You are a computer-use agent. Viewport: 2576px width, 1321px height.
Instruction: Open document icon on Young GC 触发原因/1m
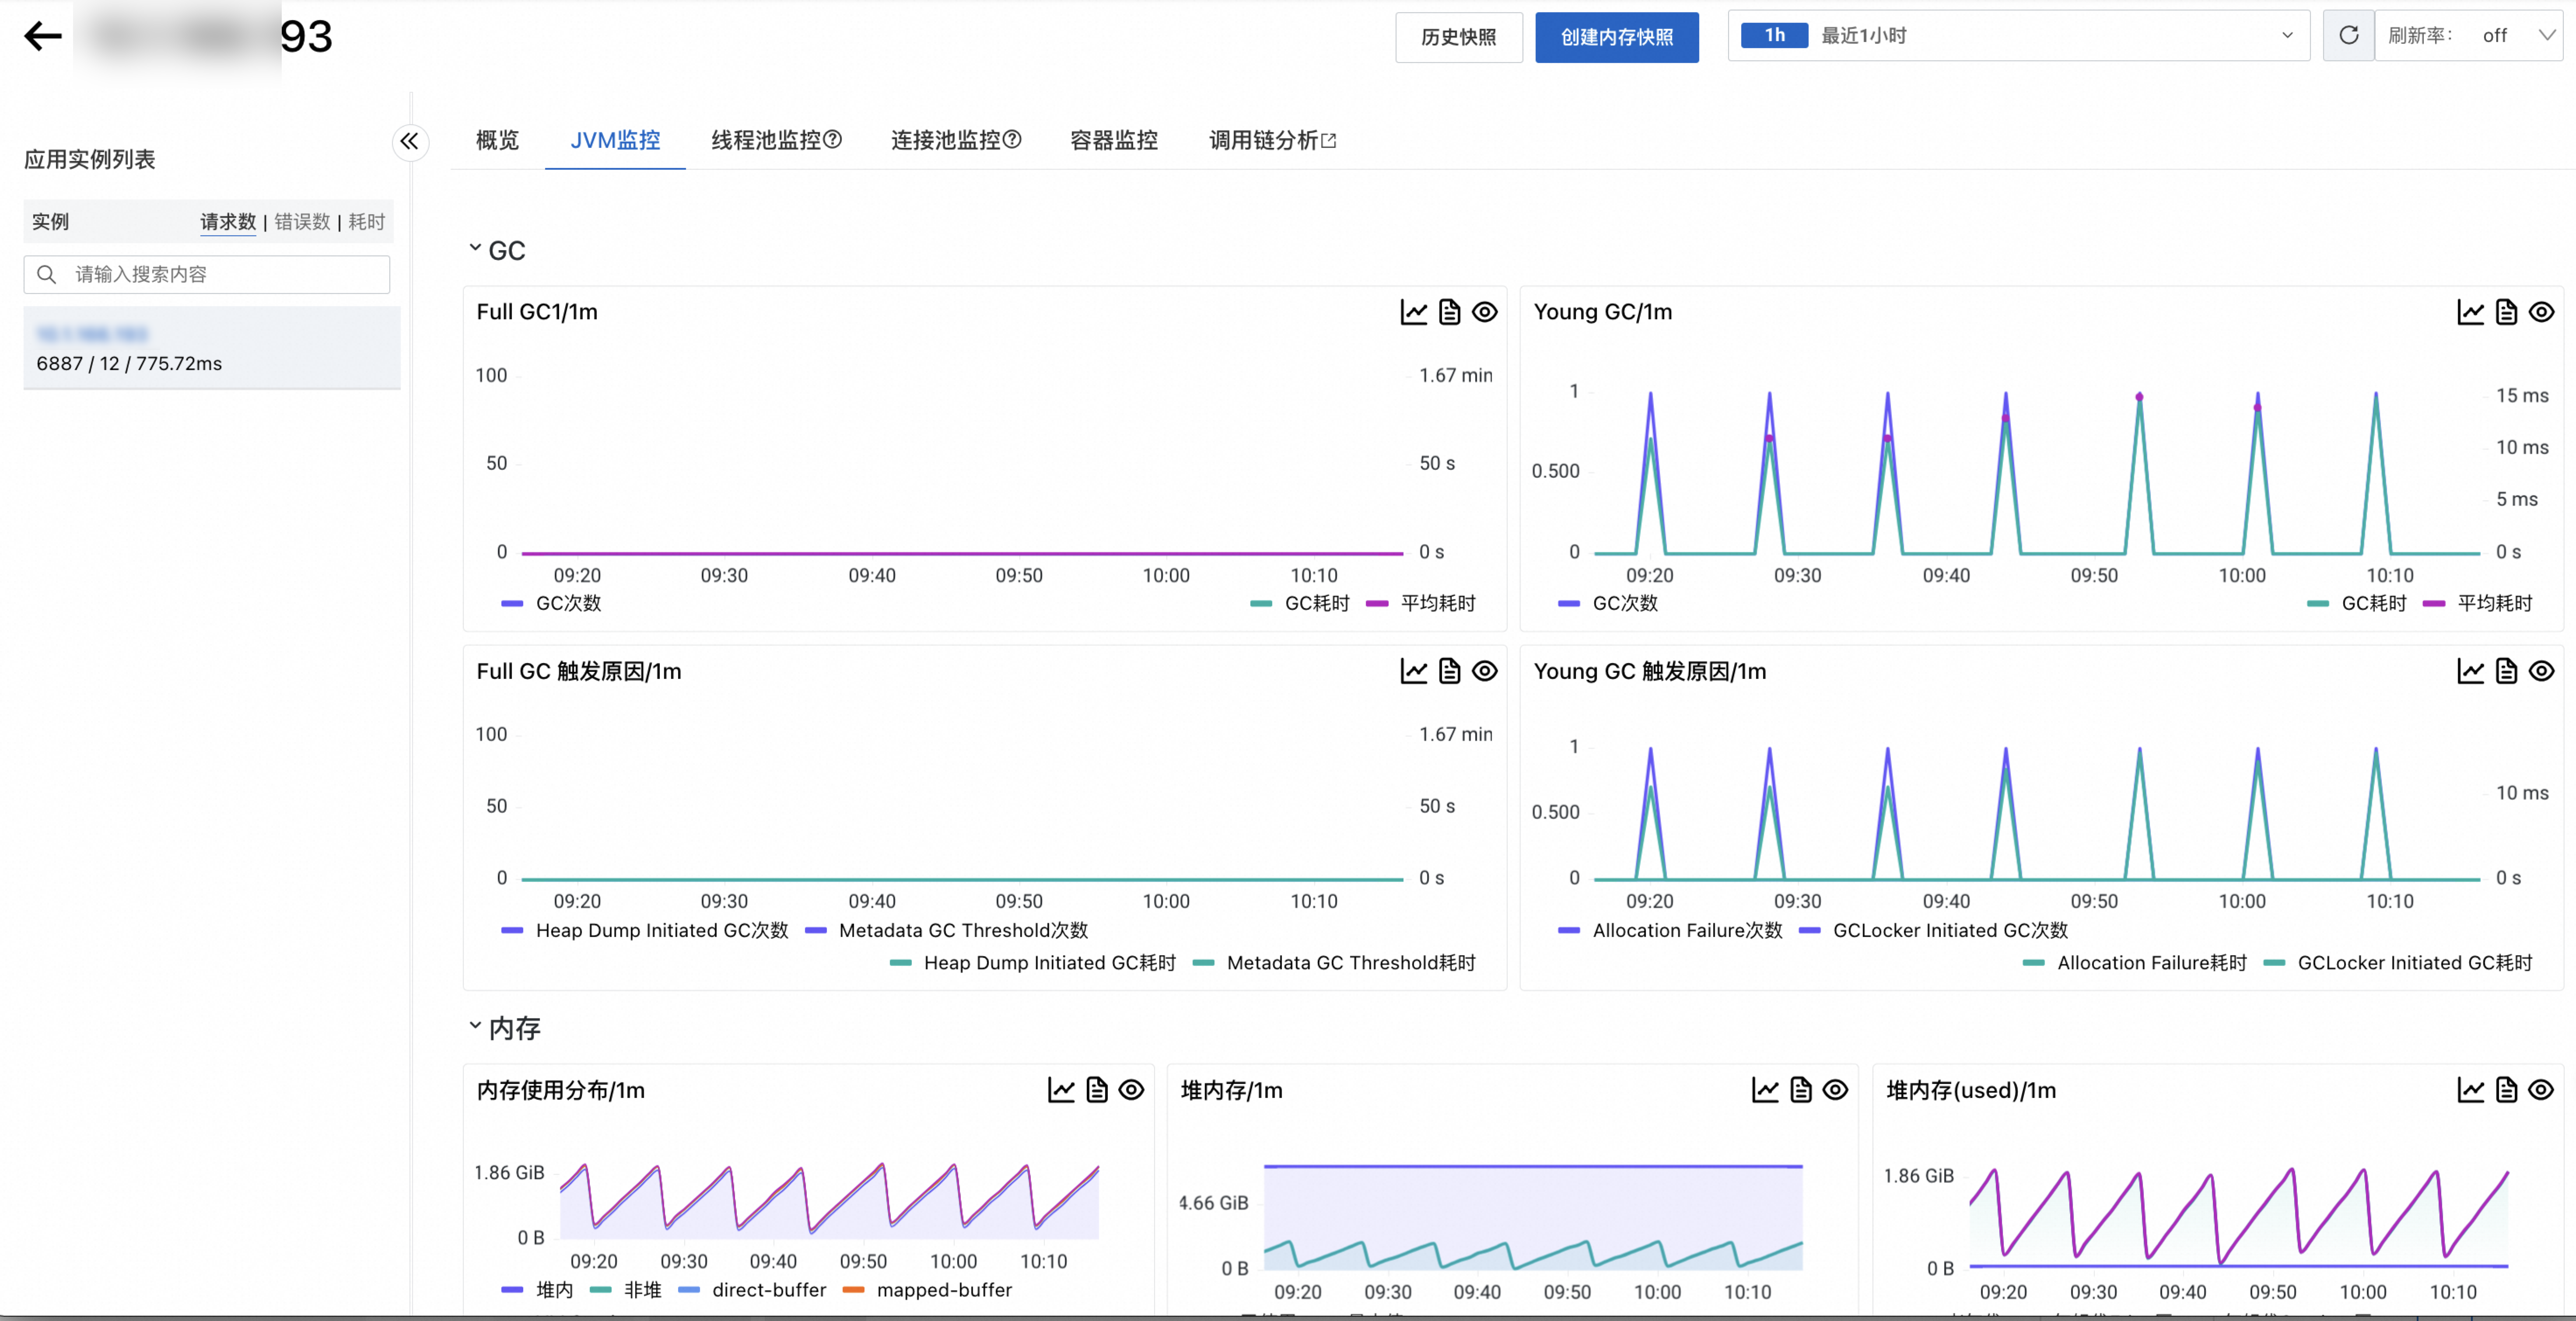[2506, 671]
